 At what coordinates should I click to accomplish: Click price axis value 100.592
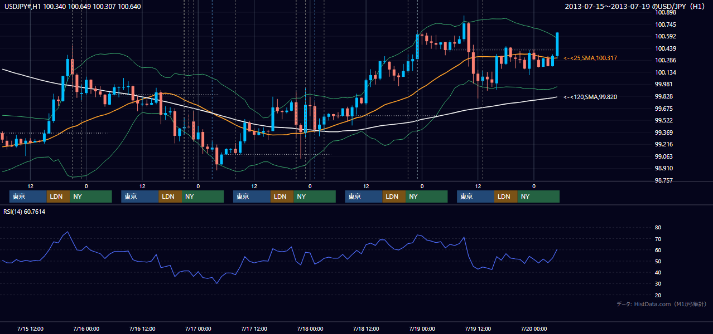[666, 36]
